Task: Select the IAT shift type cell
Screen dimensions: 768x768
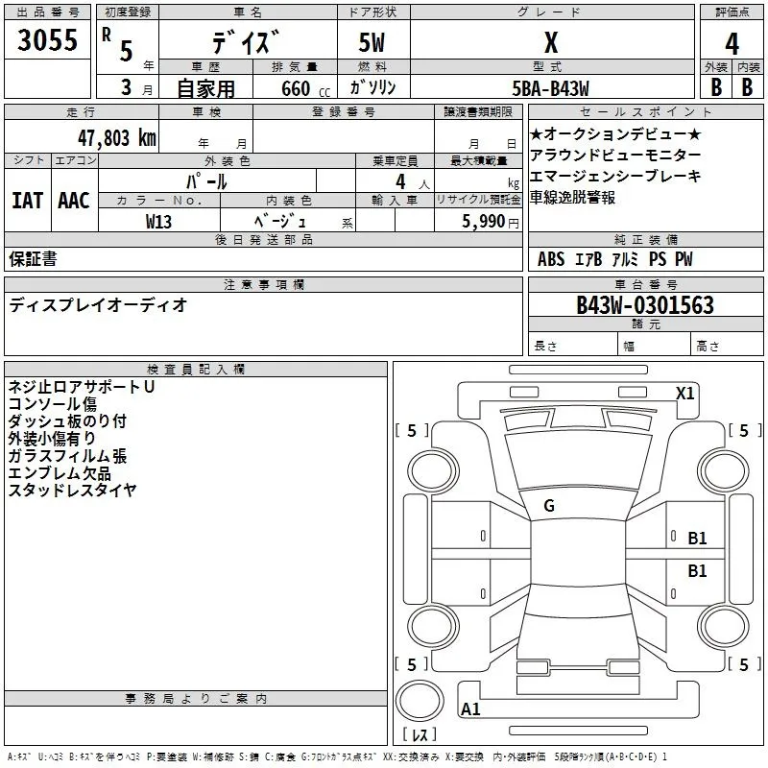Action: [x=27, y=200]
